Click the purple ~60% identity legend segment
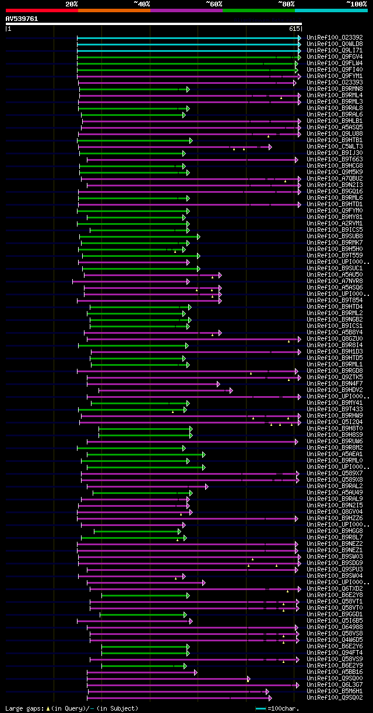373x713 pixels. tap(186, 10)
